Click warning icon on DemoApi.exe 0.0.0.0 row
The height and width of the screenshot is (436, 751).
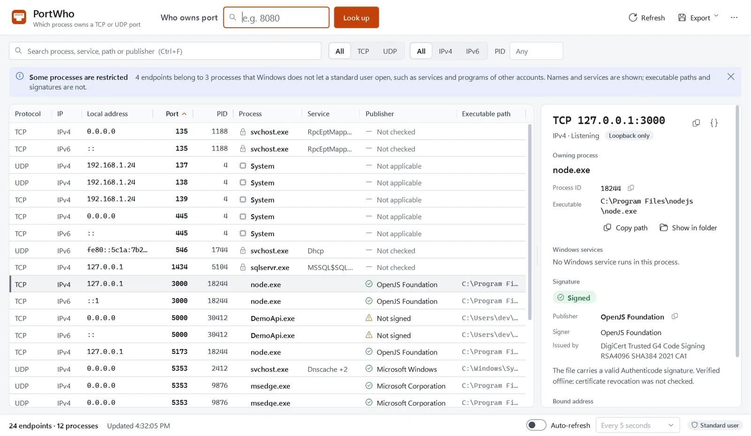pyautogui.click(x=369, y=318)
